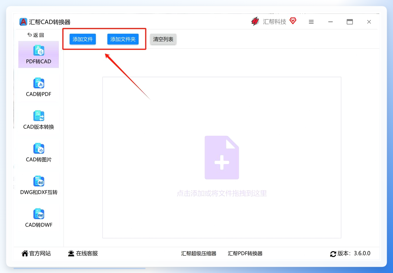Select the DWG和DXF互转 icon

point(39,181)
